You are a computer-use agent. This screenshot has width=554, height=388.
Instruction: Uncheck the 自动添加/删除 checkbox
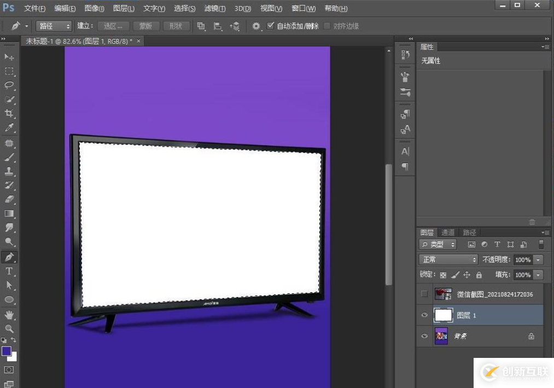(x=270, y=26)
